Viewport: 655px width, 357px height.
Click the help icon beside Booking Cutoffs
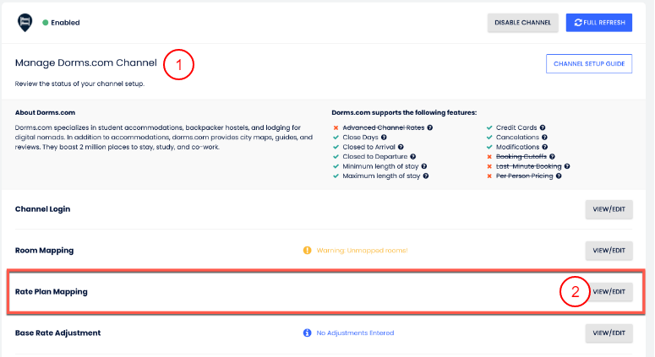click(552, 156)
